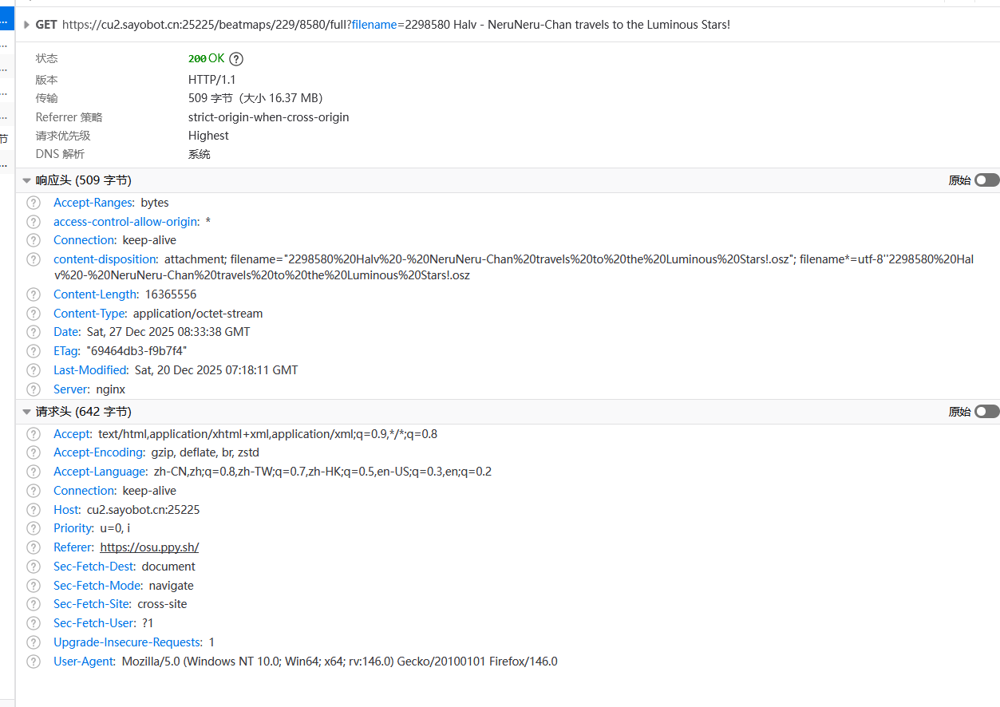Click help icon beside Content-Length header

34,294
